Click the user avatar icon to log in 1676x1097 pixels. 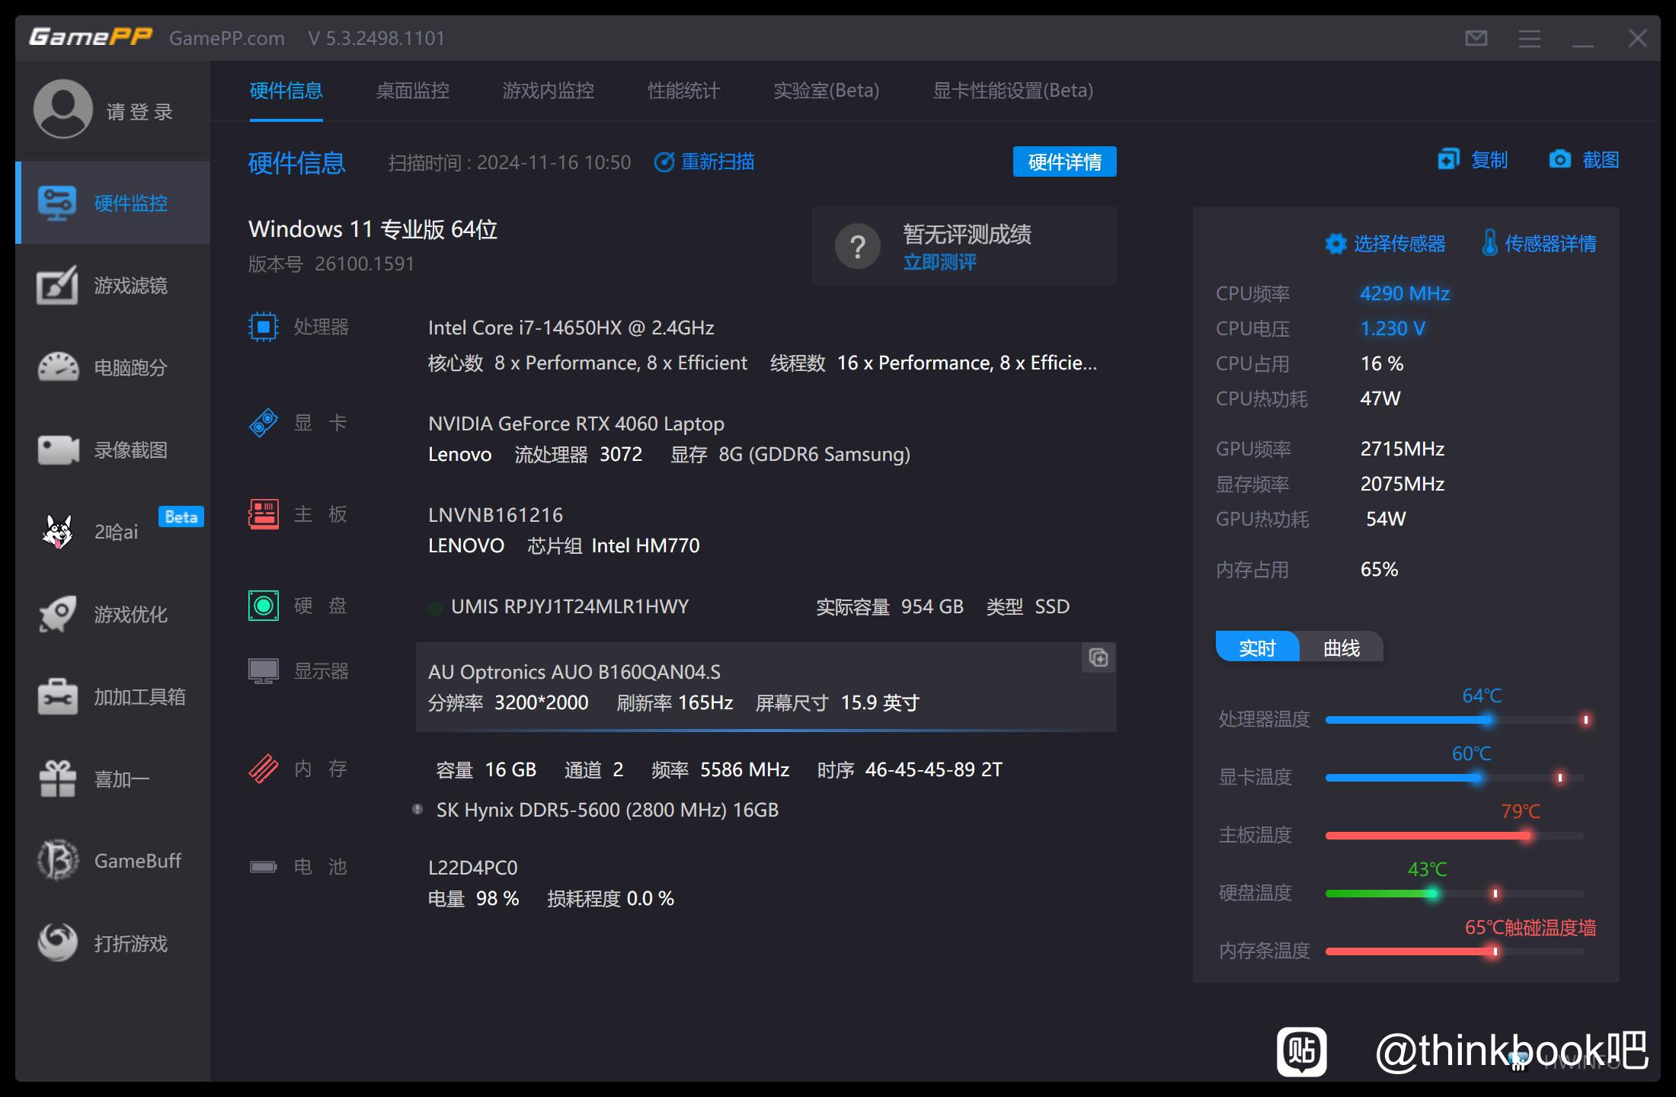pyautogui.click(x=63, y=109)
